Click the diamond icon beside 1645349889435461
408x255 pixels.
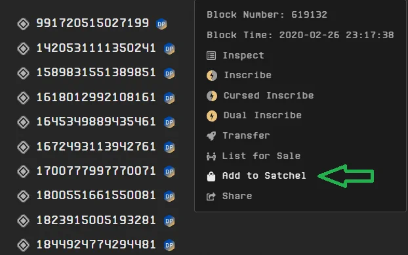[24, 122]
